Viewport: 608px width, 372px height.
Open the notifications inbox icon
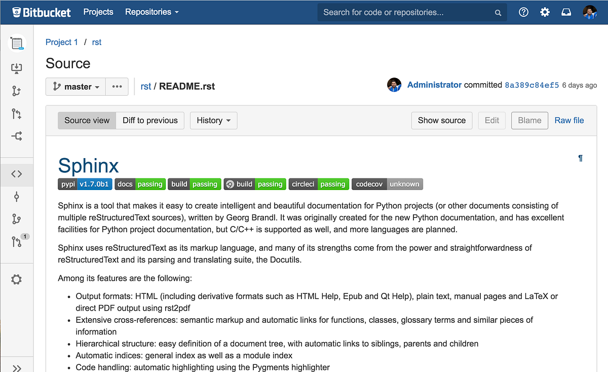[x=566, y=12]
